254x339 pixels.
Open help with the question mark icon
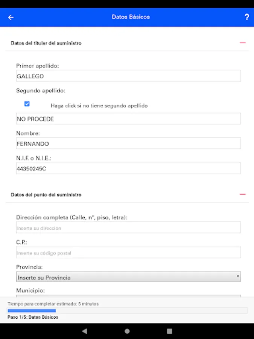(246, 17)
